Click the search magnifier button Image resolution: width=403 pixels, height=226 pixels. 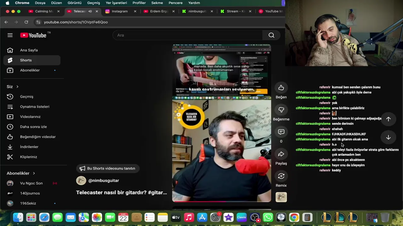[271, 35]
